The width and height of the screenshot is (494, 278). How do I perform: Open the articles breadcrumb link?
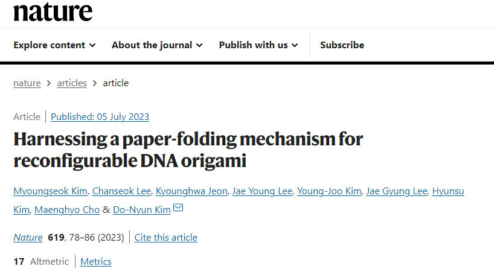pyautogui.click(x=72, y=83)
